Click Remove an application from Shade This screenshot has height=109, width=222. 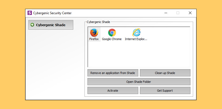pyautogui.click(x=113, y=73)
